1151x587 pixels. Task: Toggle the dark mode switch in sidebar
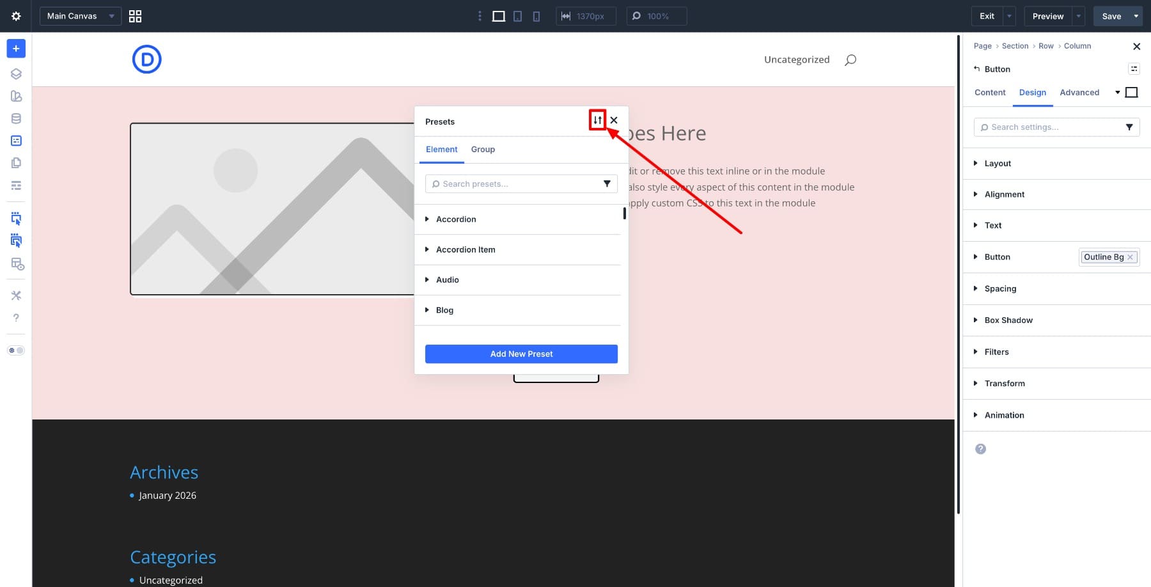click(x=16, y=350)
